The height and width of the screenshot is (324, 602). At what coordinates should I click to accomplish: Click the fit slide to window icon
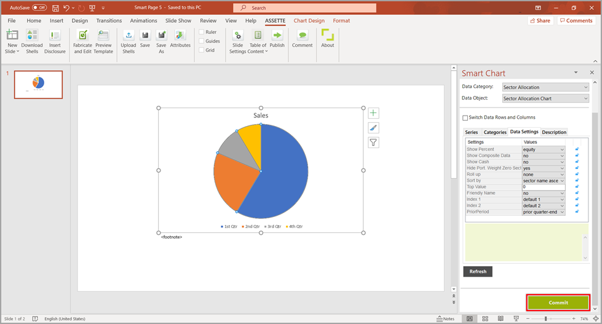click(595, 318)
